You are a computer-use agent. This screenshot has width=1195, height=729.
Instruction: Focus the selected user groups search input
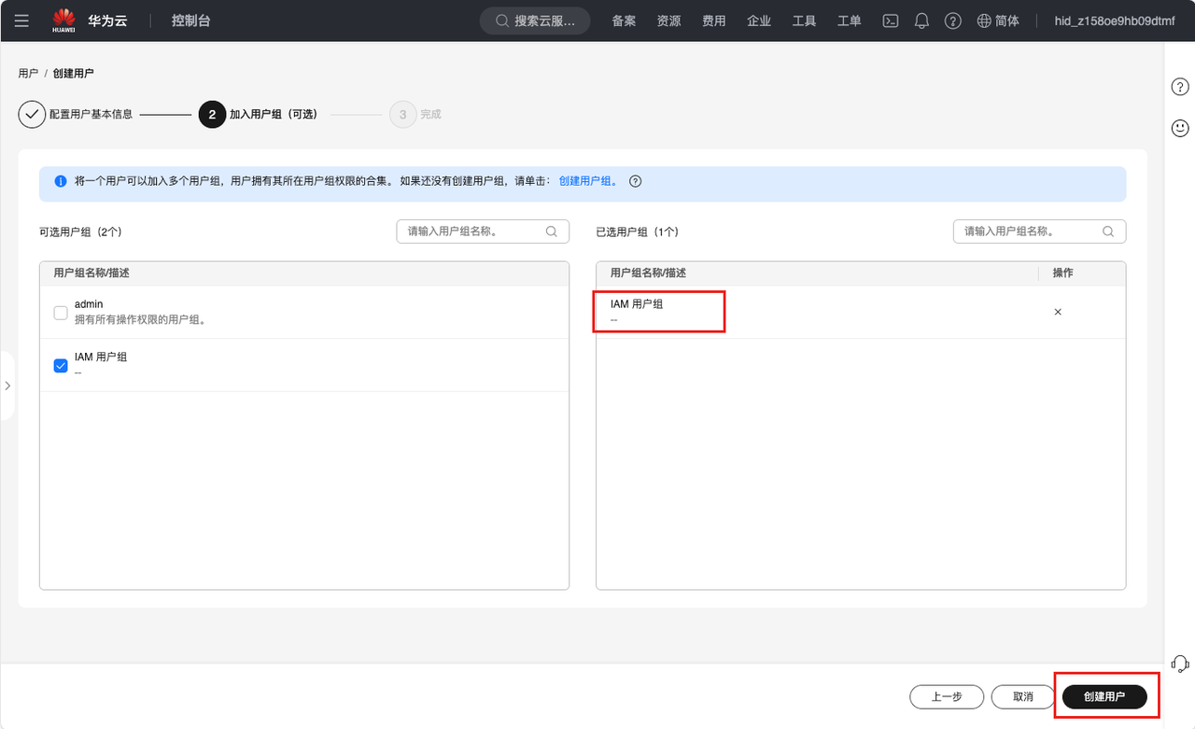click(x=1039, y=231)
